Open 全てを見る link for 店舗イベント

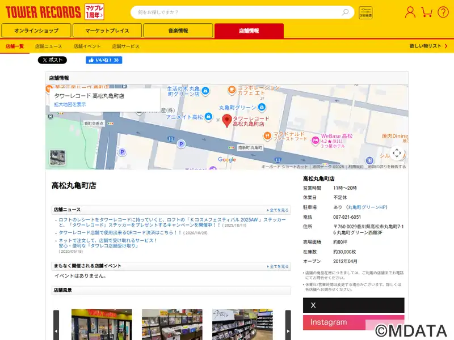pyautogui.click(x=278, y=266)
